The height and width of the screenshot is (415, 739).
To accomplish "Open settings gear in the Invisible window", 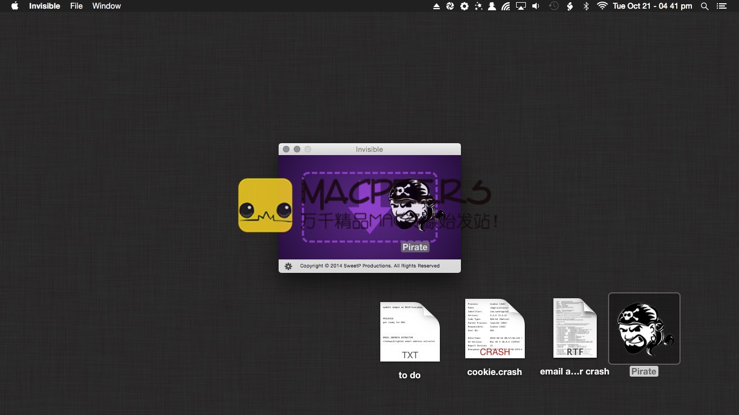I will [288, 266].
